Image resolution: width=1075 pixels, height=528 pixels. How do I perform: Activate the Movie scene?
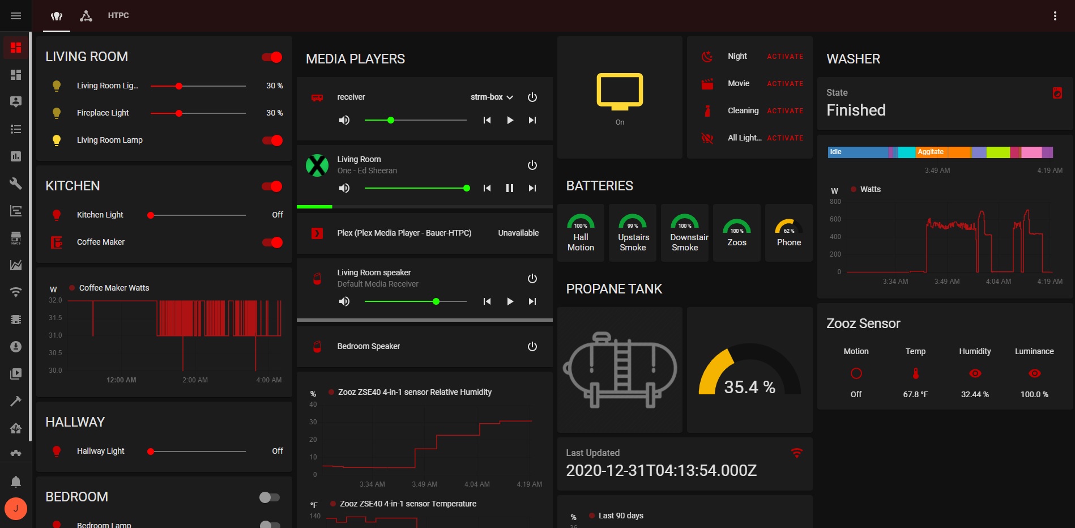click(784, 84)
